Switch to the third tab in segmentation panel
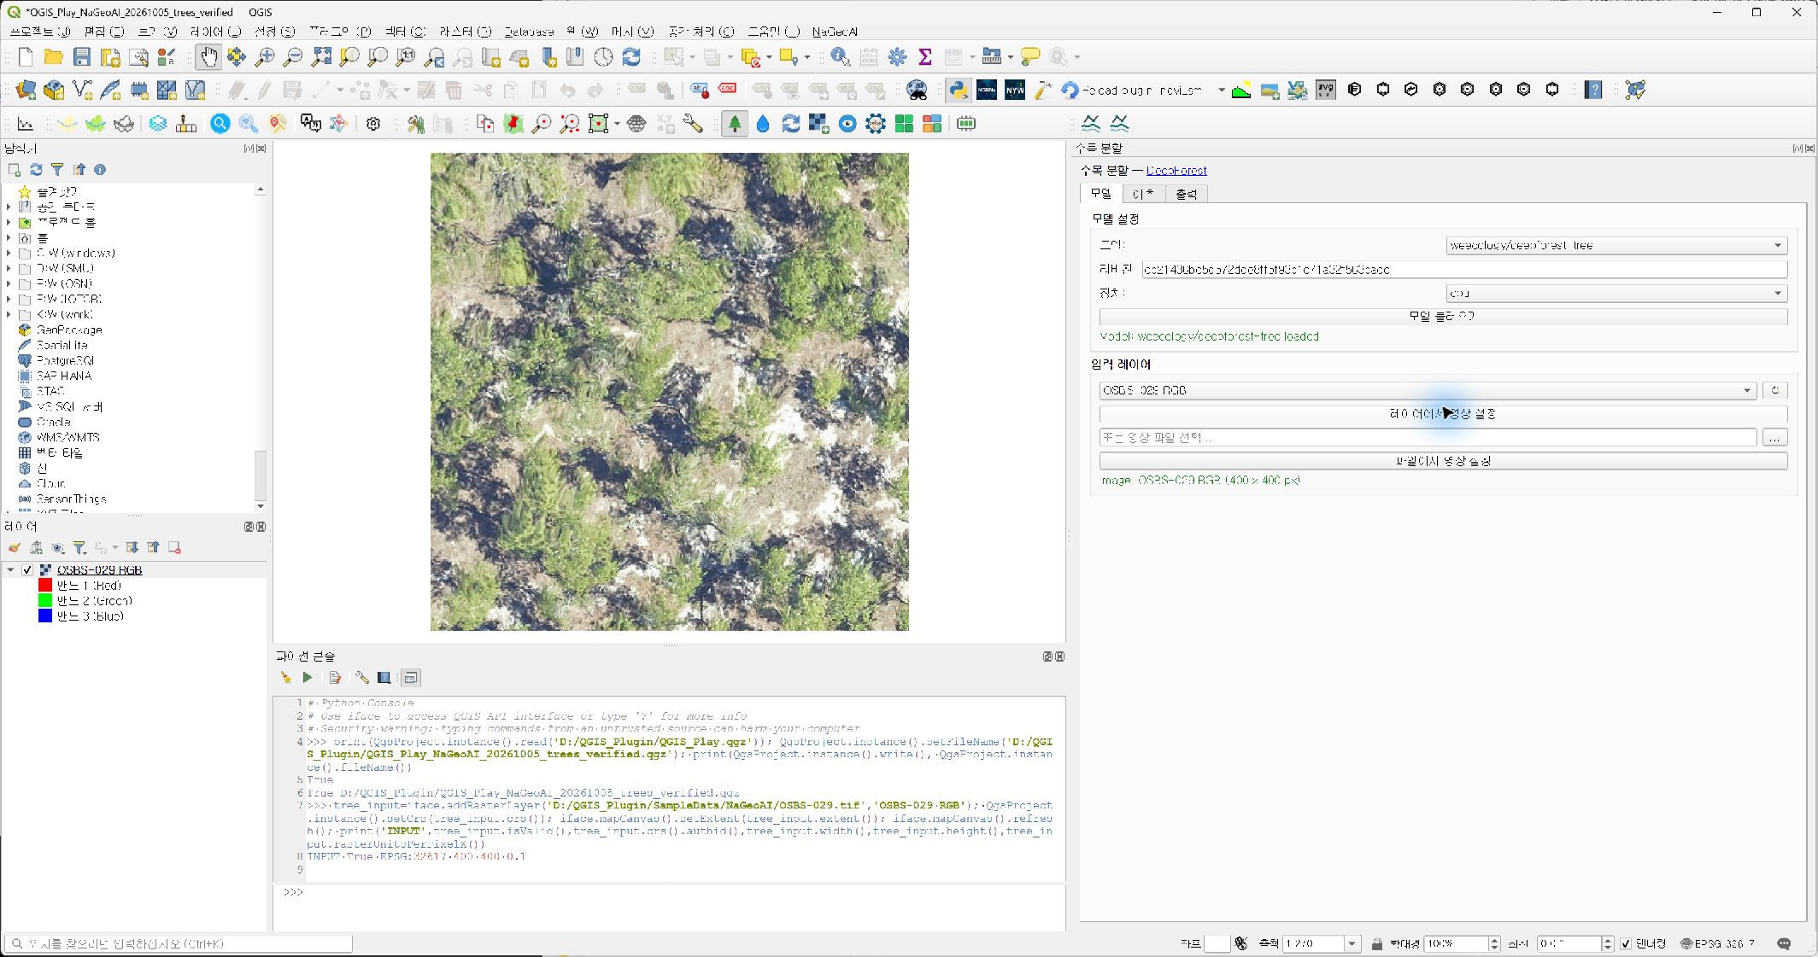Image resolution: width=1818 pixels, height=957 pixels. click(1186, 194)
